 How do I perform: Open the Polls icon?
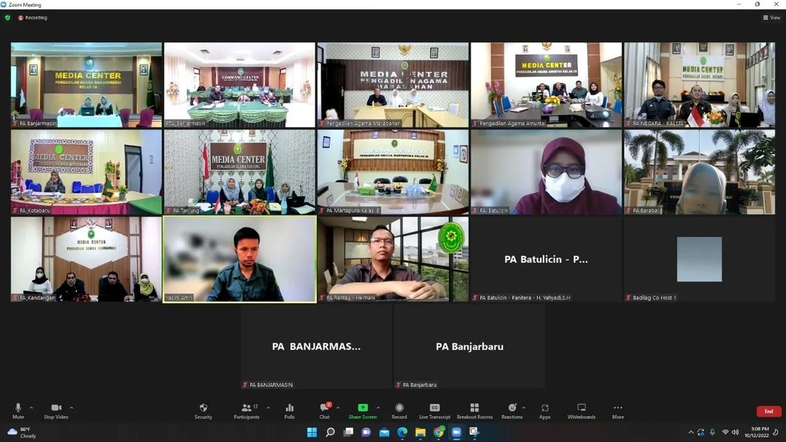[x=290, y=410]
